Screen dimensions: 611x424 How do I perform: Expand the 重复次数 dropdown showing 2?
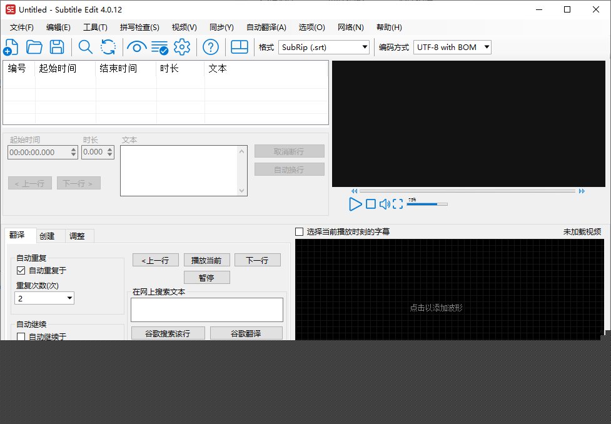point(44,298)
